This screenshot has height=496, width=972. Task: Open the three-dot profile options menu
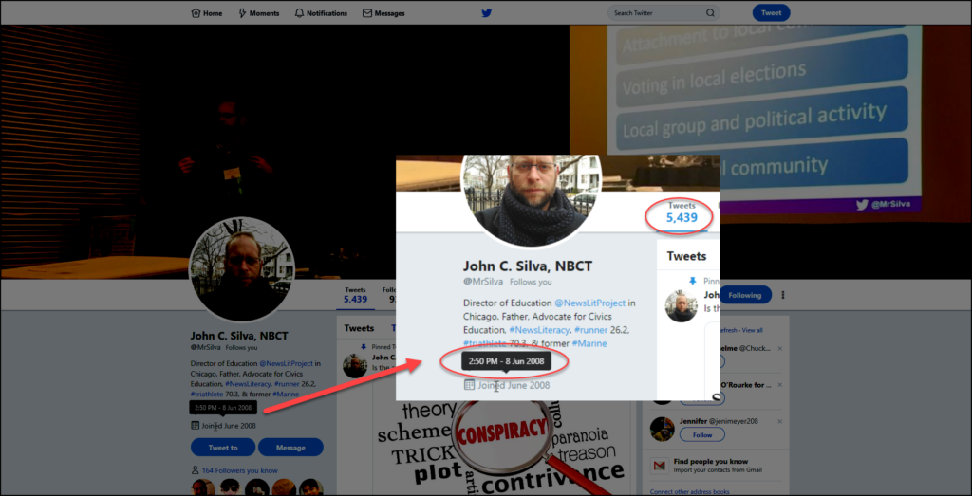click(782, 295)
